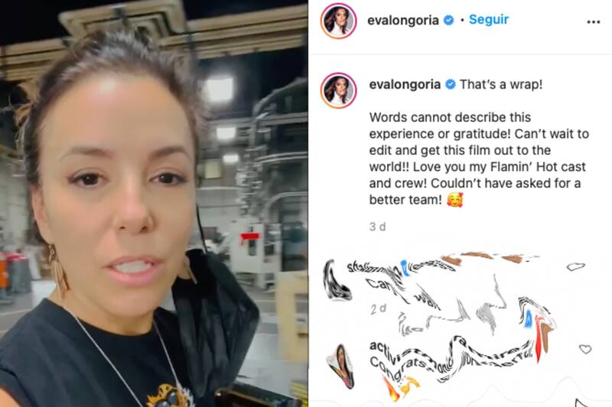
Task: Click the Seguir follow button
Action: [x=489, y=20]
